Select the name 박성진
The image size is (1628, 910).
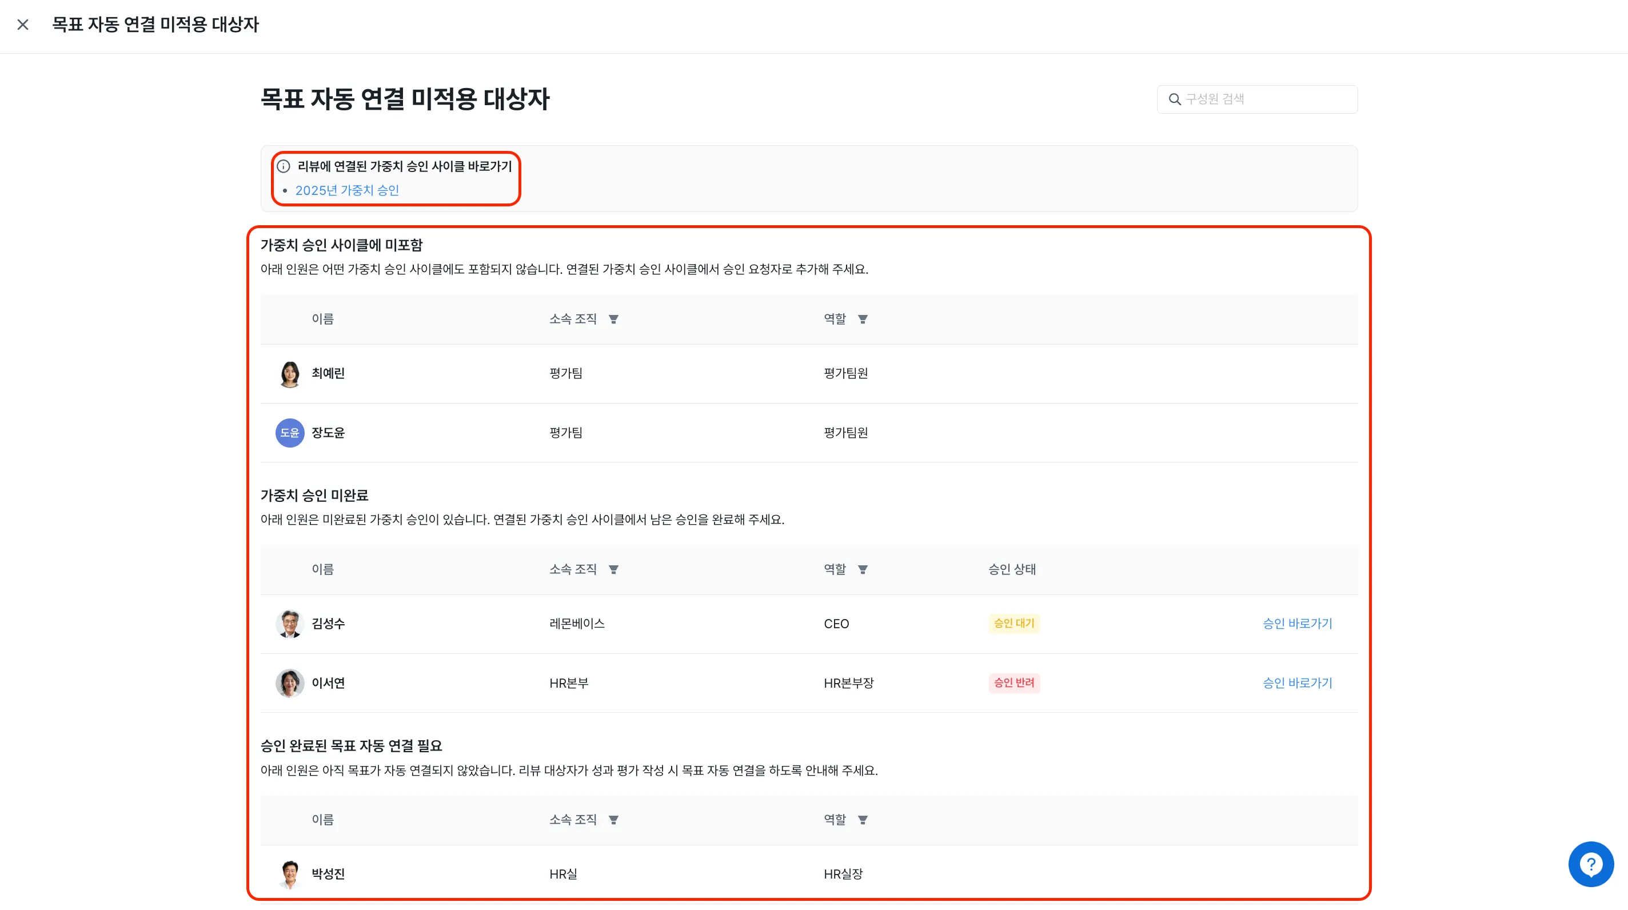(x=328, y=874)
